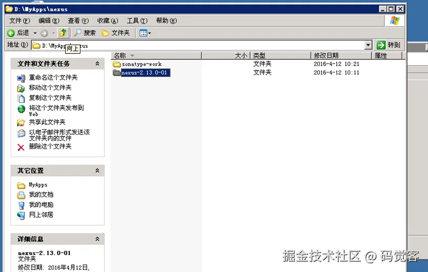
Task: Click 重命名这个文件夹 link
Action: (x=53, y=78)
